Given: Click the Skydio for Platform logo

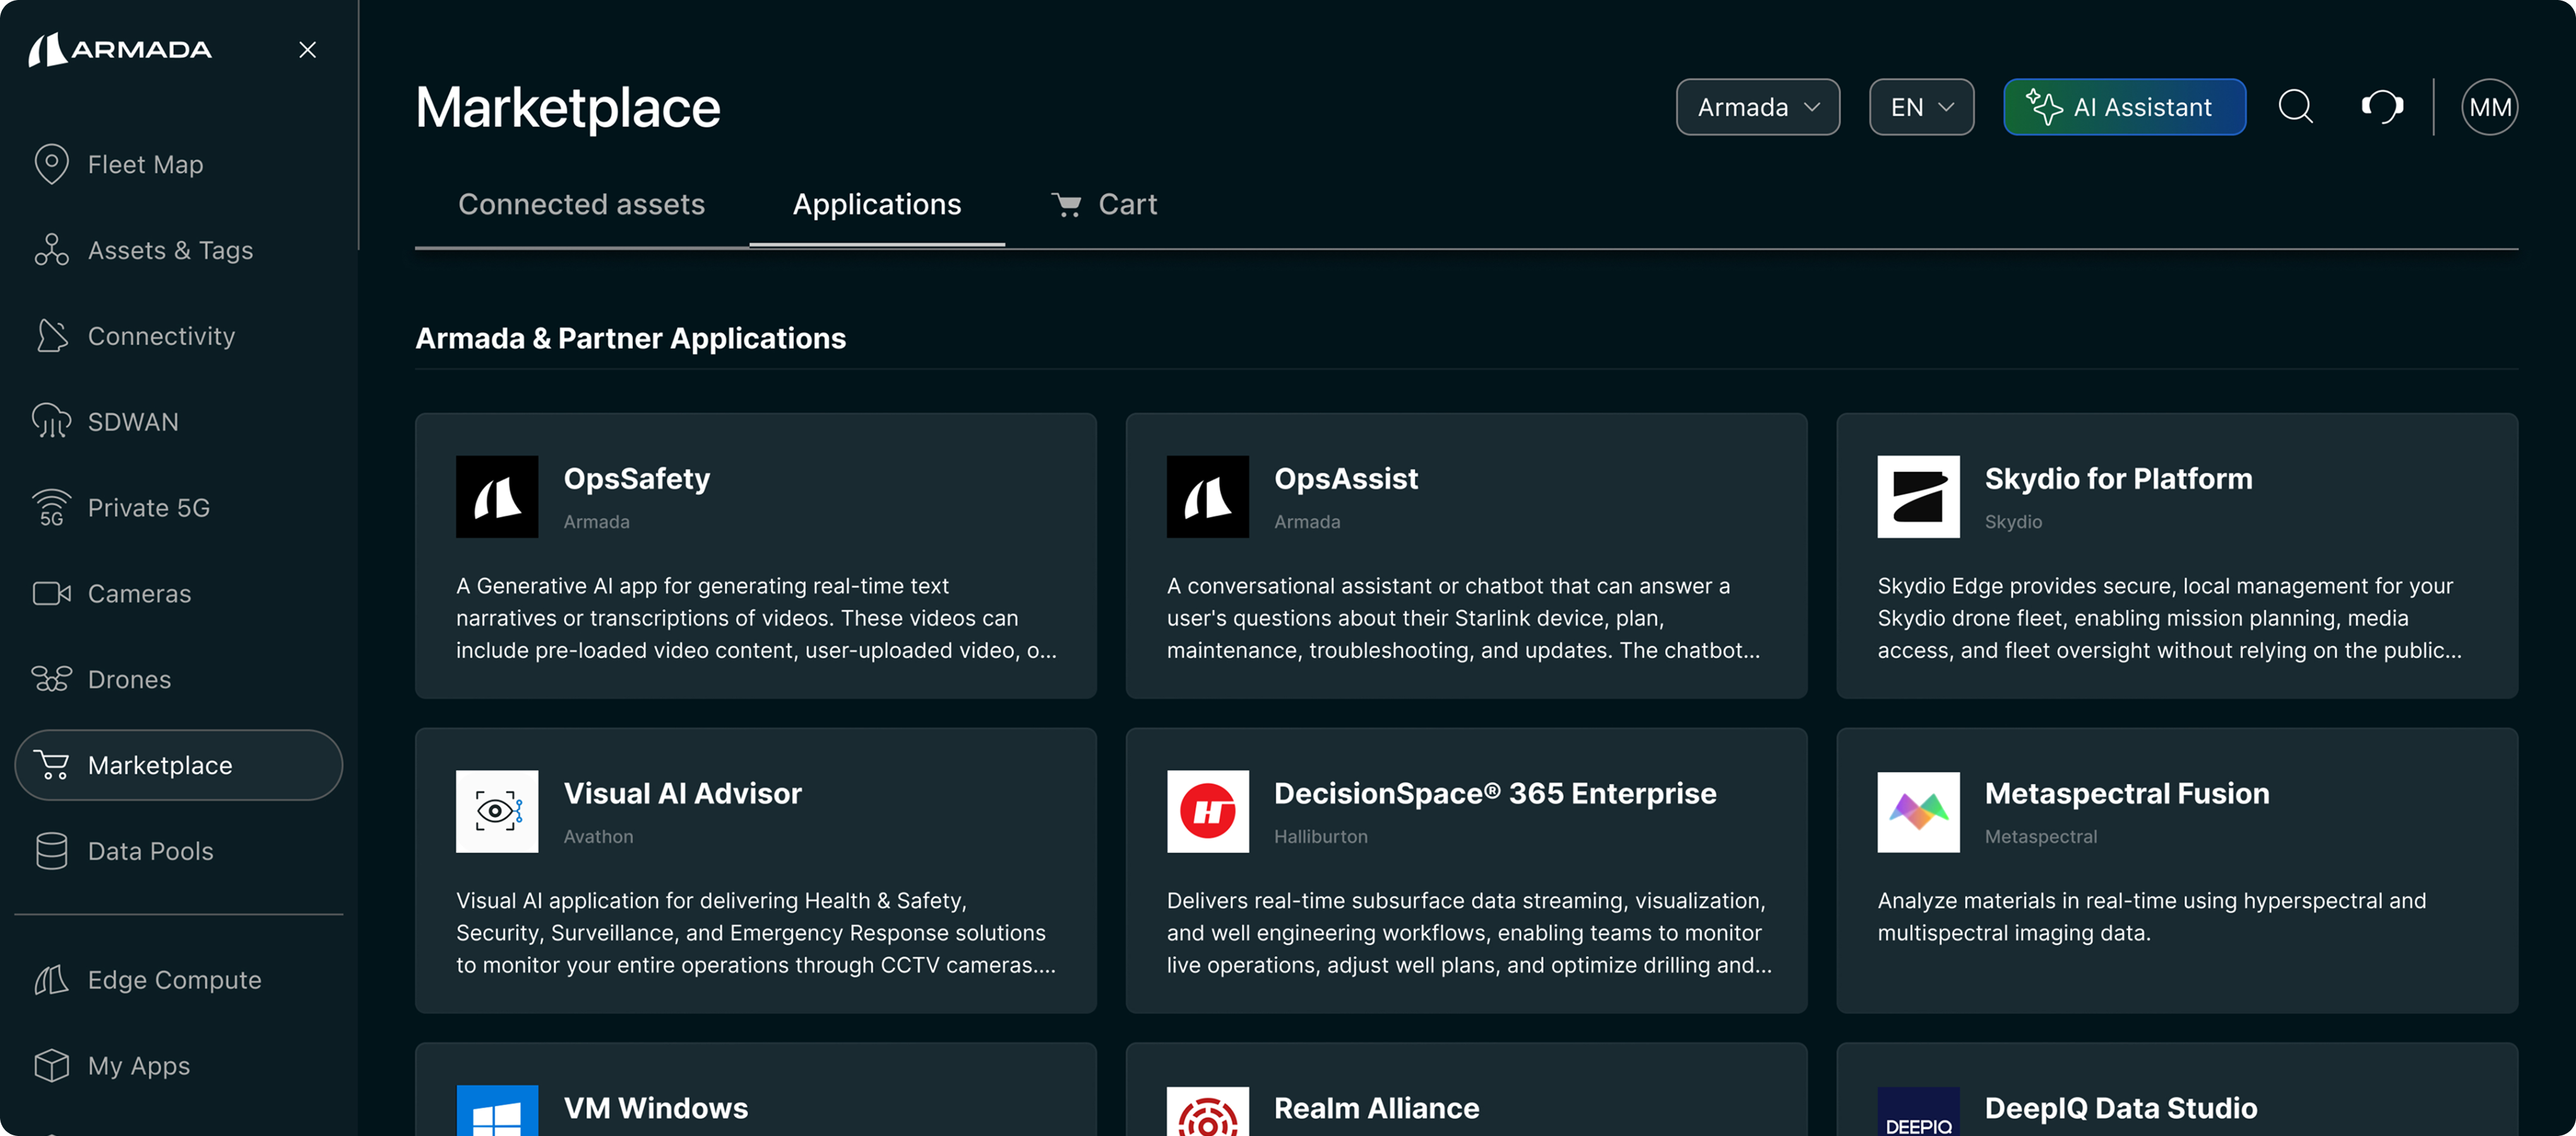Looking at the screenshot, I should click(1917, 497).
